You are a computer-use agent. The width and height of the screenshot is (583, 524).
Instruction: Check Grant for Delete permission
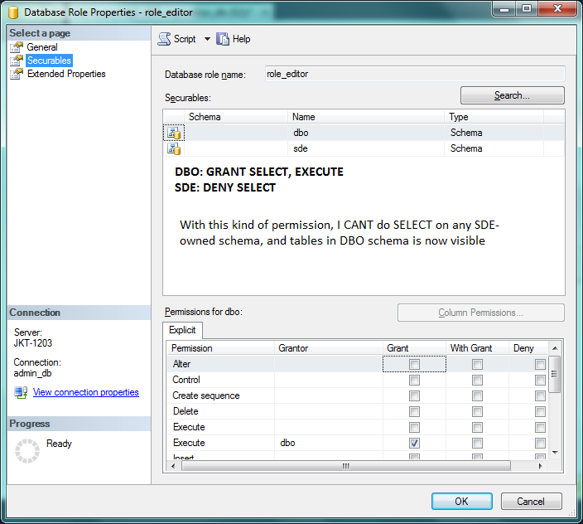[414, 411]
